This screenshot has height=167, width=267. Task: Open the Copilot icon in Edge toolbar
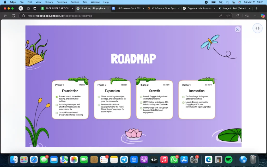tap(263, 16)
